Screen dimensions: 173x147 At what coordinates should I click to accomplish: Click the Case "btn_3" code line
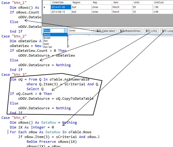pos(14,75)
